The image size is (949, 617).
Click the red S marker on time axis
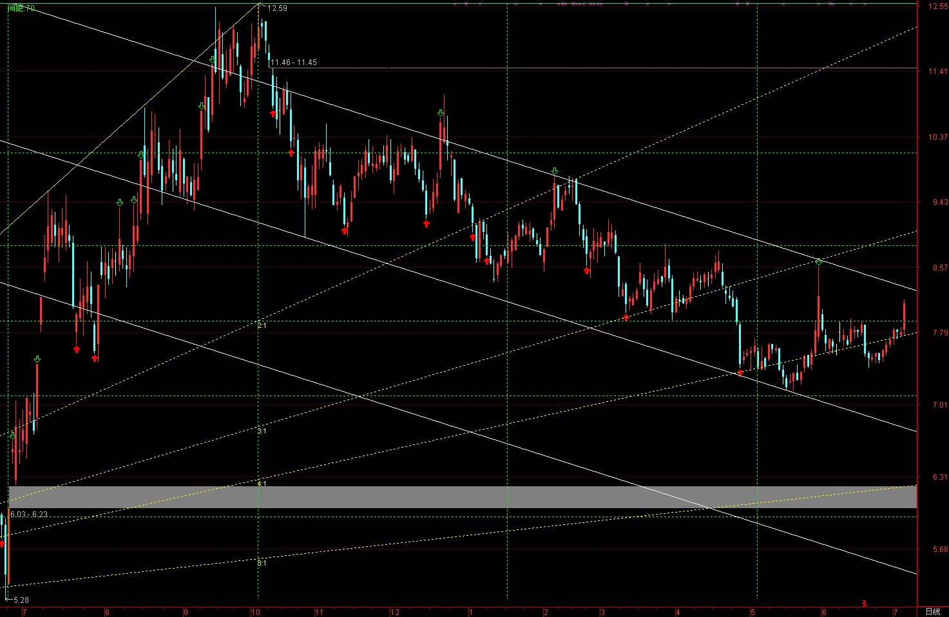865,604
